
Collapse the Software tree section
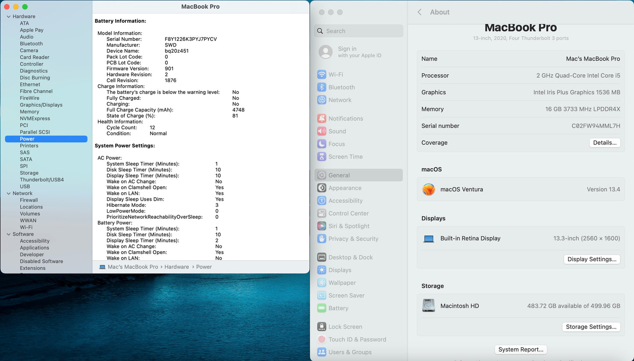tap(8, 235)
